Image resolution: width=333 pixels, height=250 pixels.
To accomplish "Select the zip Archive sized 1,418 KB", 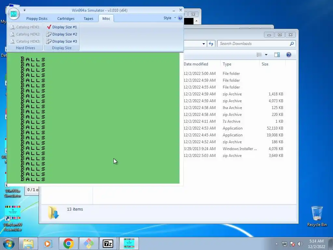I will (x=233, y=94).
